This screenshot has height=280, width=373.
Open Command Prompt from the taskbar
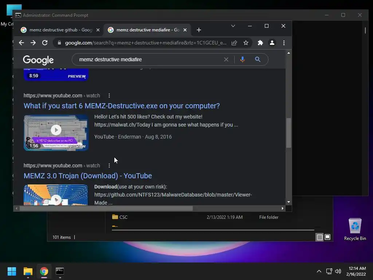60,271
